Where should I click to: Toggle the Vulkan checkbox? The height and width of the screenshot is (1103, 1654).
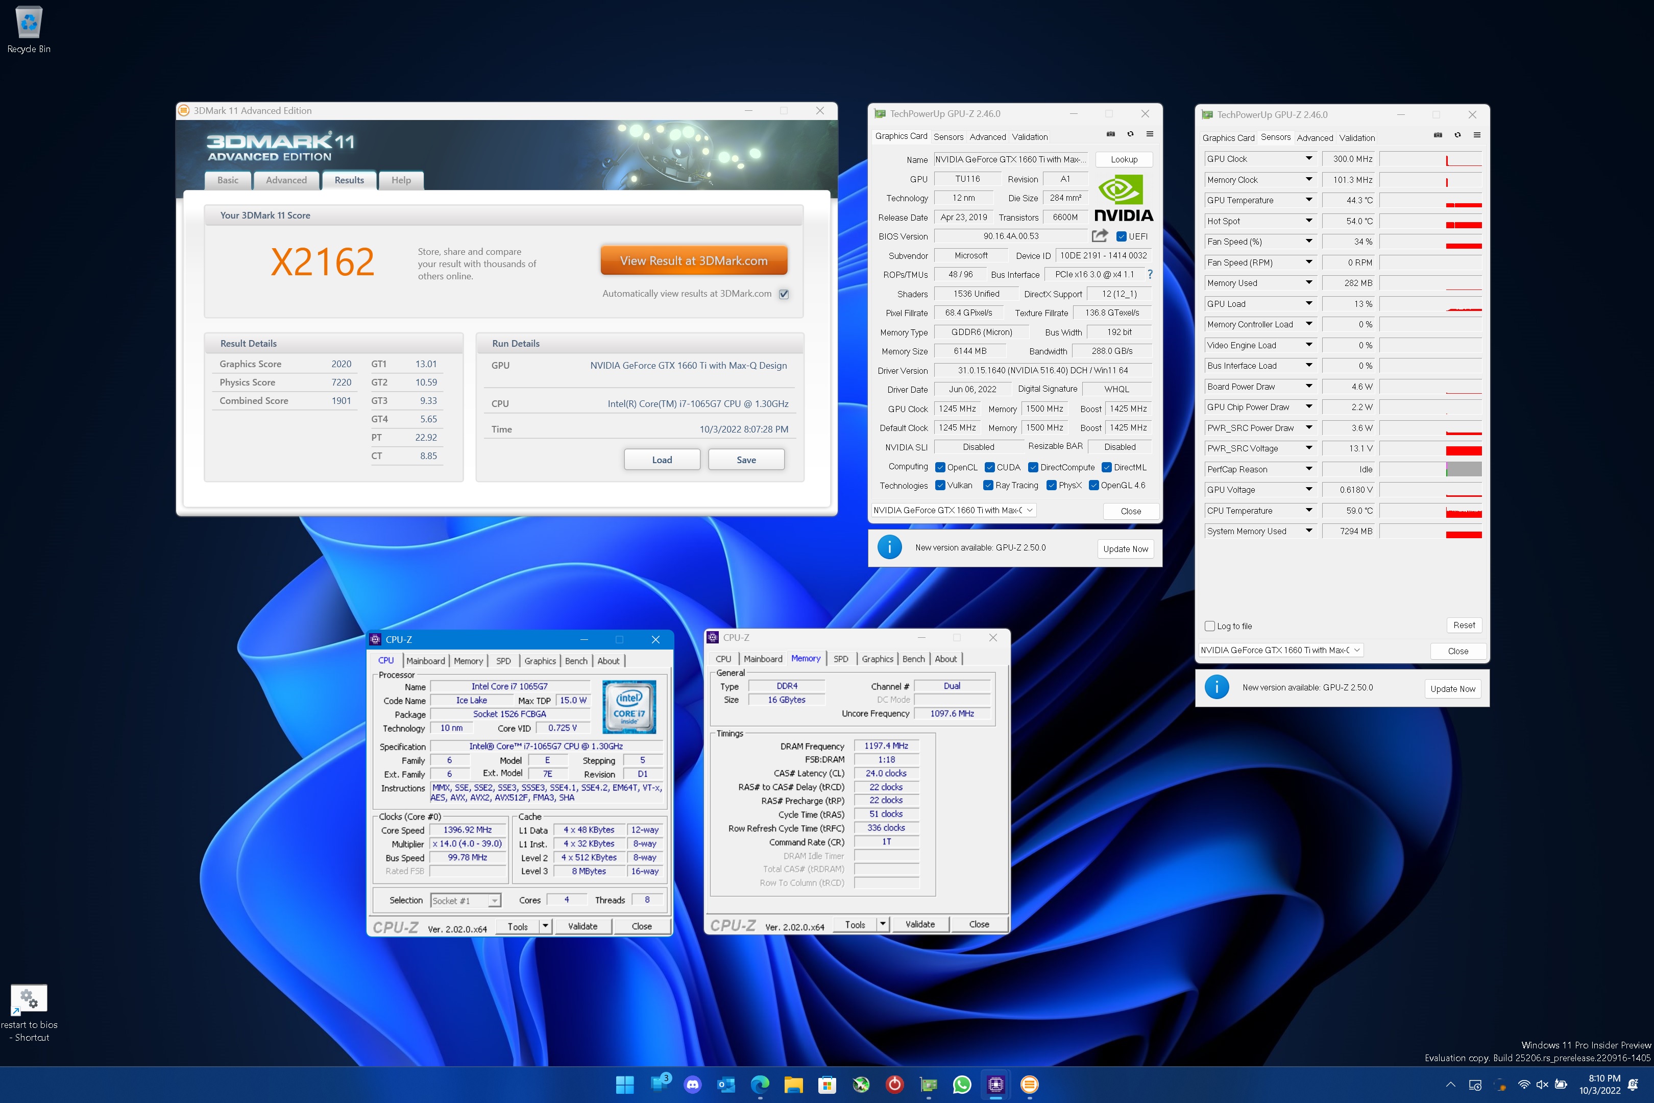coord(940,486)
